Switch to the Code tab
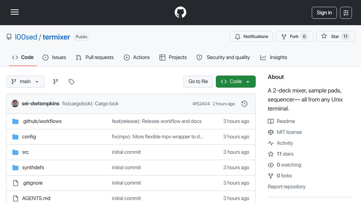This screenshot has height=203, width=361. pyautogui.click(x=23, y=57)
